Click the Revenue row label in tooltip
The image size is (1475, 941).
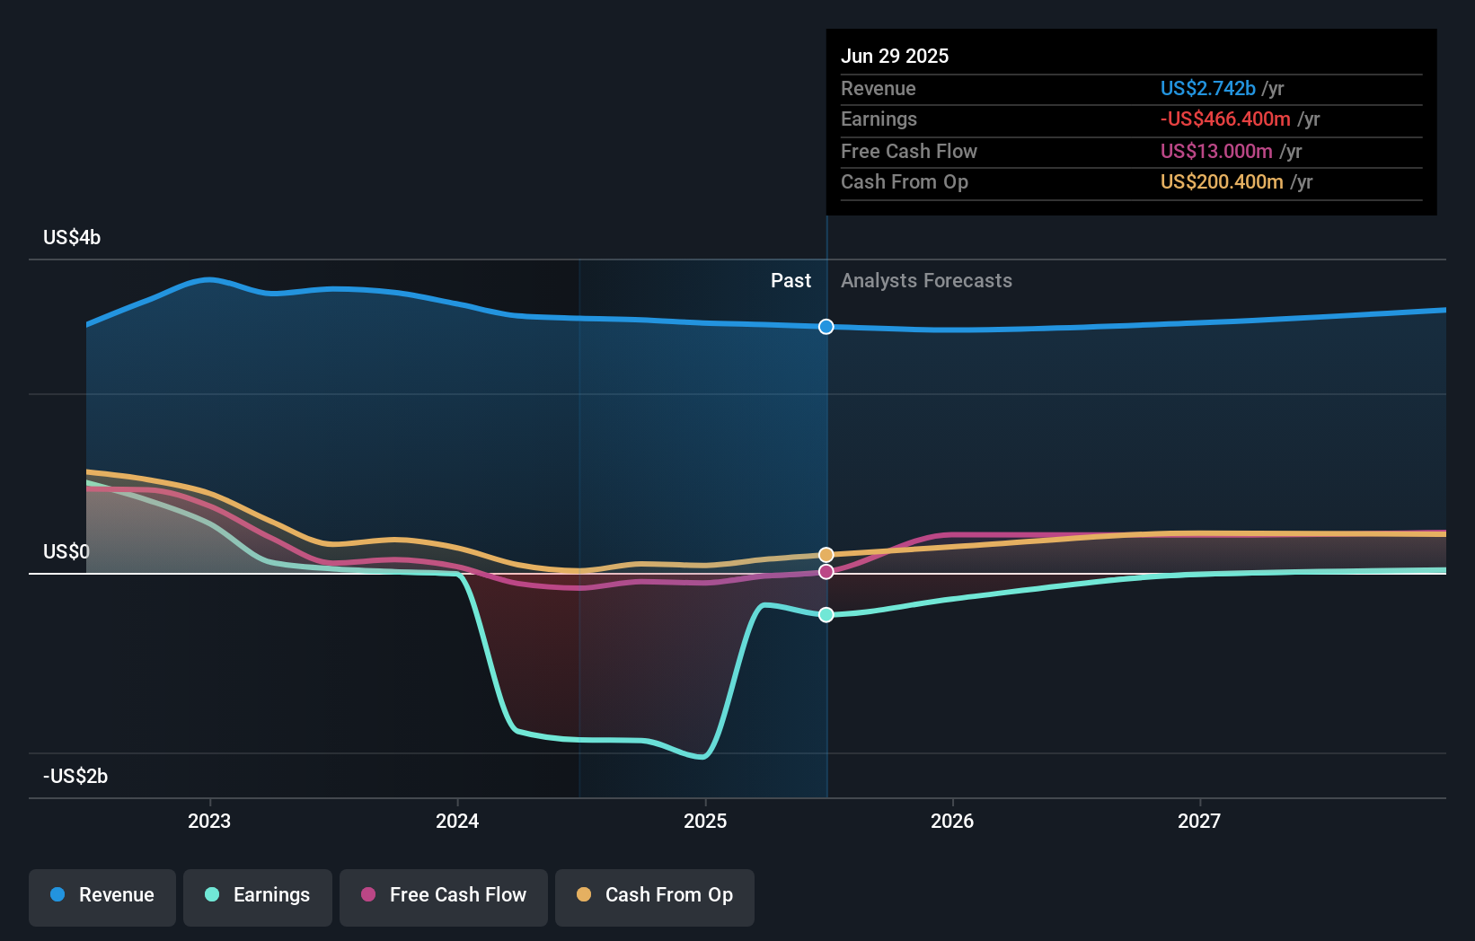(x=879, y=89)
